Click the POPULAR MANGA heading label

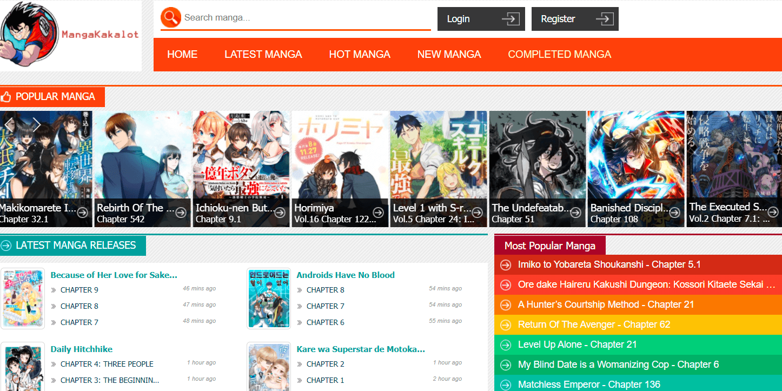(55, 97)
